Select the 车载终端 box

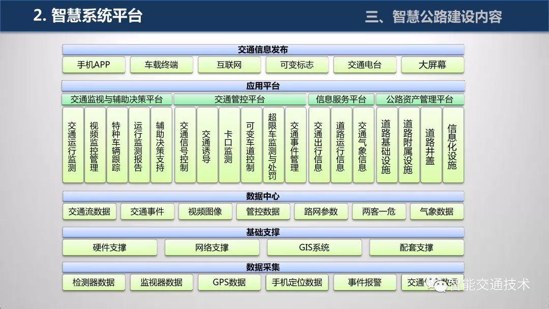(x=162, y=65)
